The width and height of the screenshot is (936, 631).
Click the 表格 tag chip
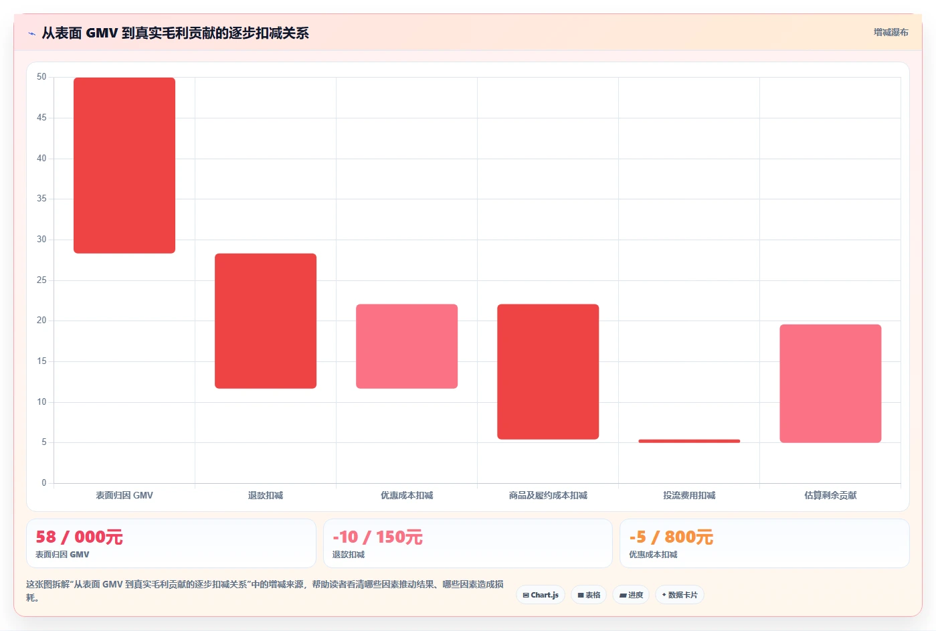click(589, 595)
